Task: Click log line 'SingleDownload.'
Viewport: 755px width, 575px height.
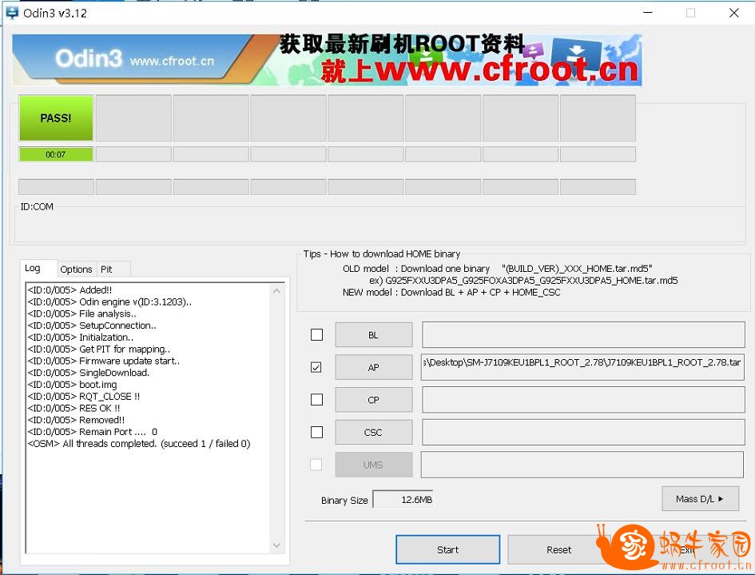Action: [x=89, y=373]
